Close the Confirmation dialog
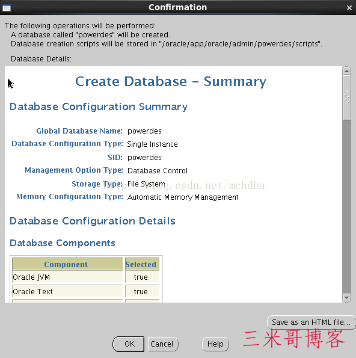Image resolution: width=356 pixels, height=358 pixels. [x=349, y=8]
